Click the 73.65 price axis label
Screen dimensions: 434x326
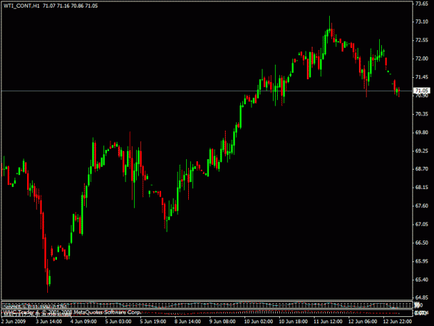tap(422, 3)
